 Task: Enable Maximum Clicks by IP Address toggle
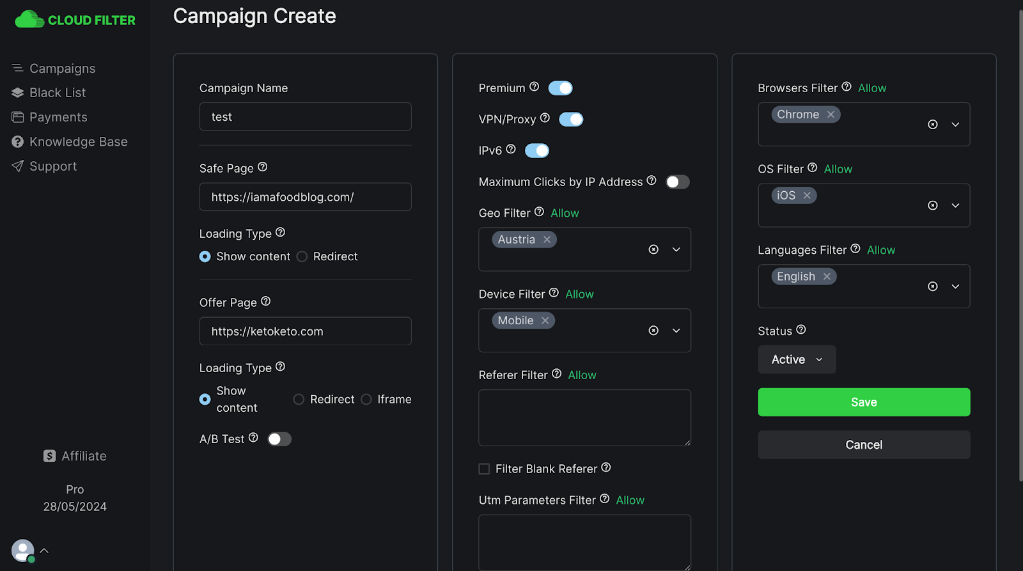tap(677, 182)
